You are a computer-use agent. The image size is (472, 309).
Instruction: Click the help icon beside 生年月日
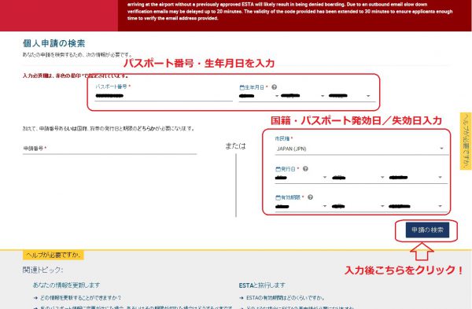pyautogui.click(x=274, y=87)
